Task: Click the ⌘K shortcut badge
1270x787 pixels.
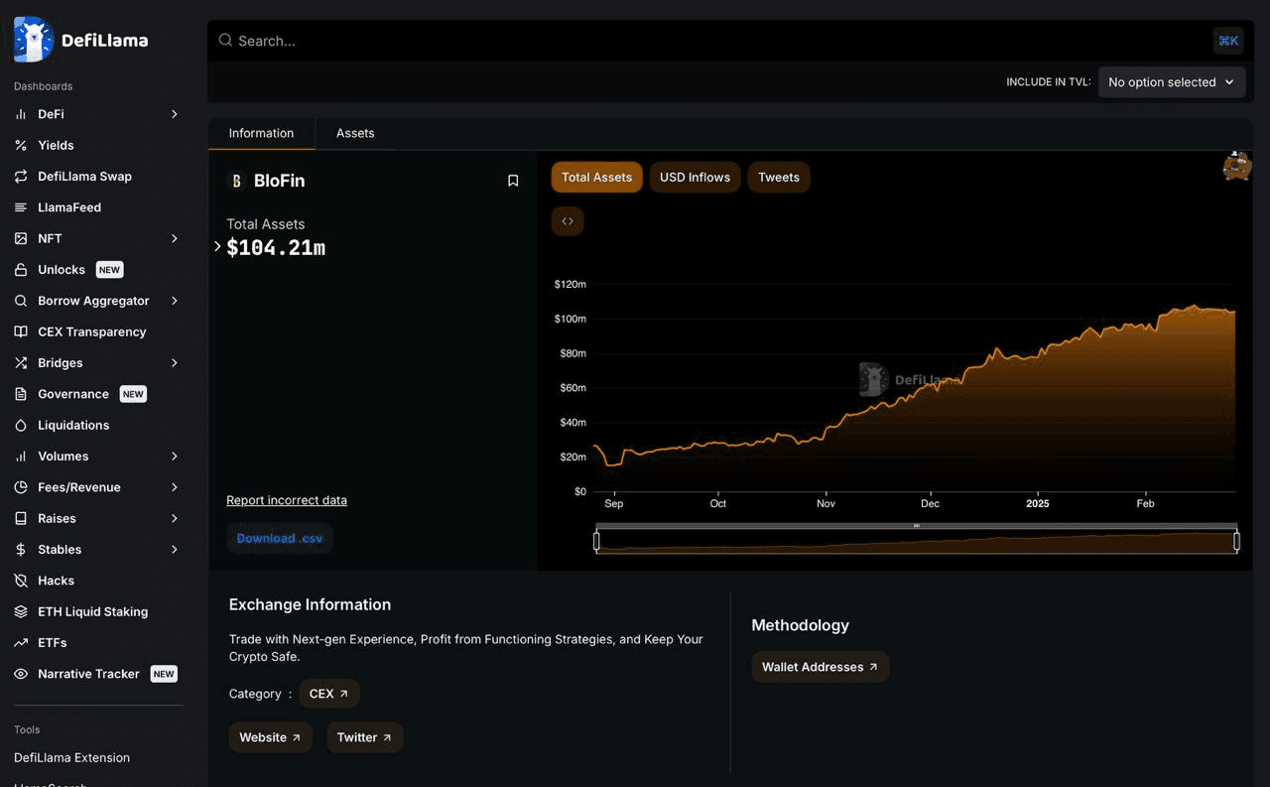Action: pyautogui.click(x=1228, y=41)
